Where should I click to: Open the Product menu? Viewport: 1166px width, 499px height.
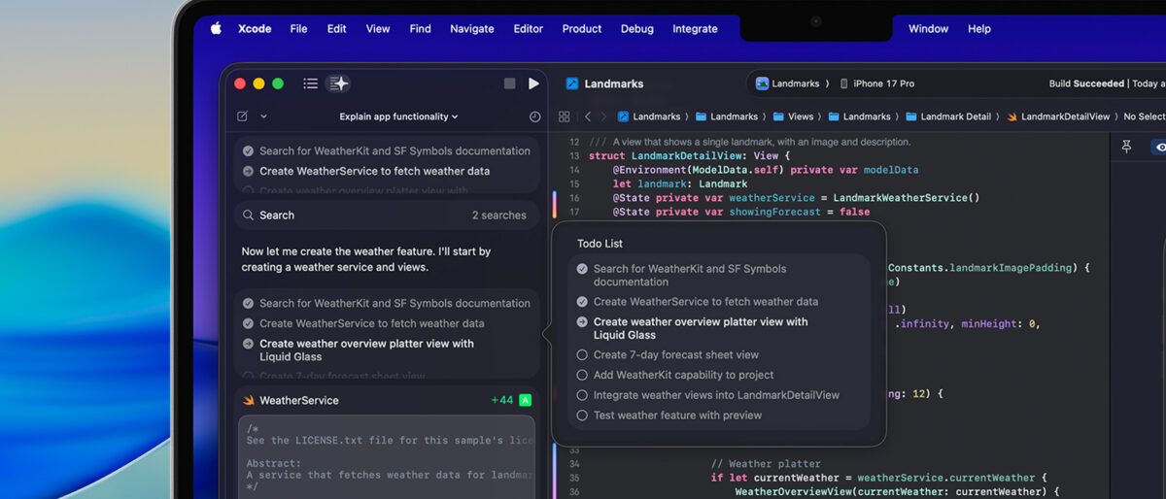coord(582,28)
